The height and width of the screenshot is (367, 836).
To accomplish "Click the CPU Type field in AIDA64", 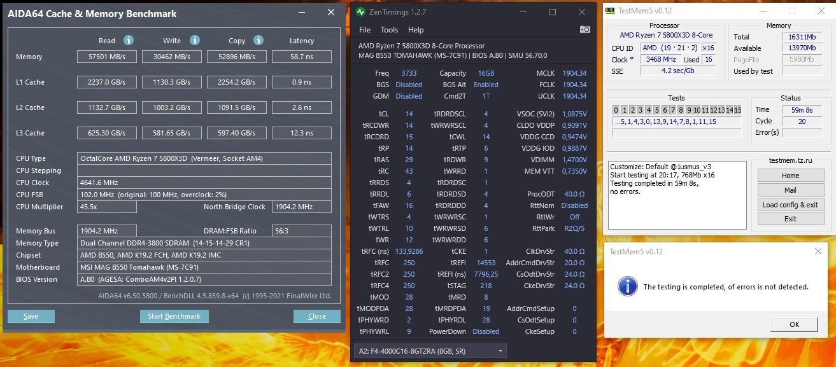I will click(x=204, y=158).
